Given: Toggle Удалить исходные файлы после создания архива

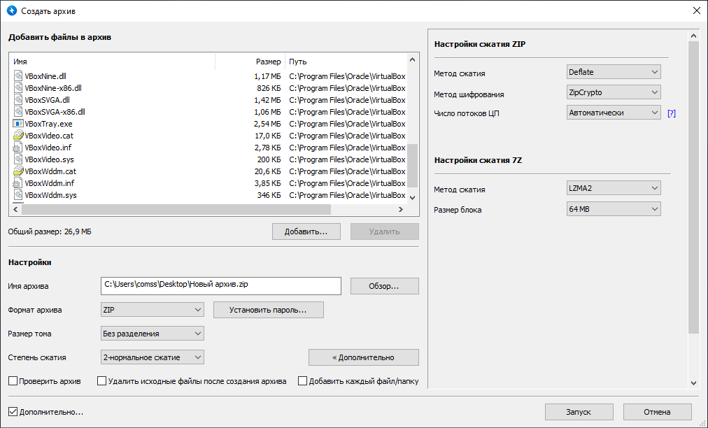Looking at the screenshot, I should 102,381.
